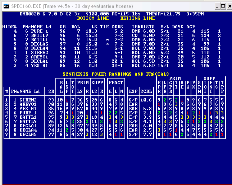
Task: Click the 'CD 6.0D' track distance entry
Action: 143,35
